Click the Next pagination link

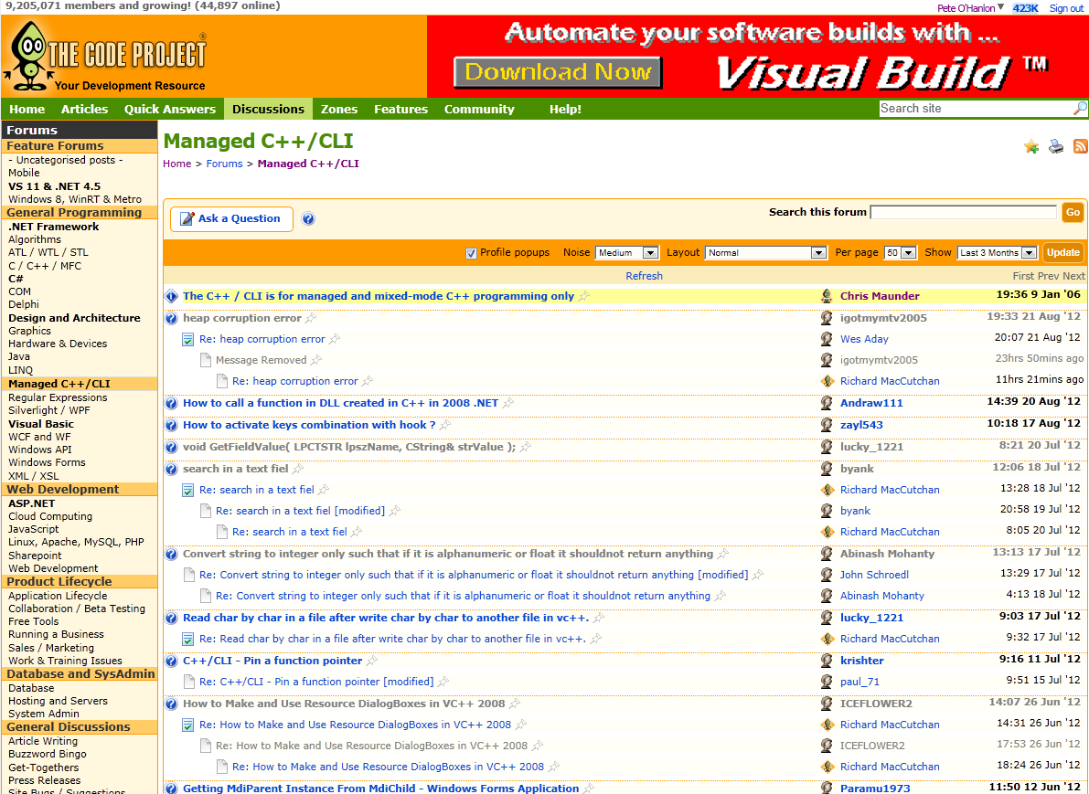click(x=1073, y=276)
